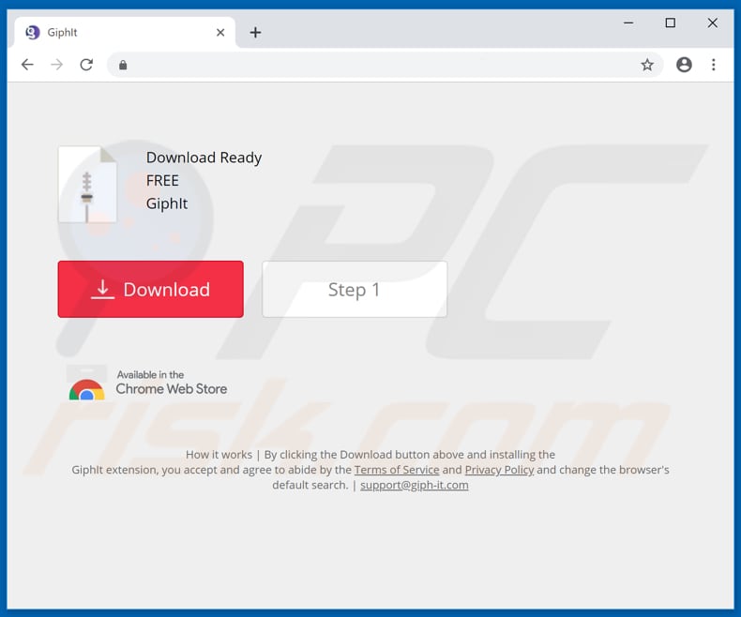This screenshot has height=617, width=741.
Task: Click the zip file icon
Action: pos(87,184)
